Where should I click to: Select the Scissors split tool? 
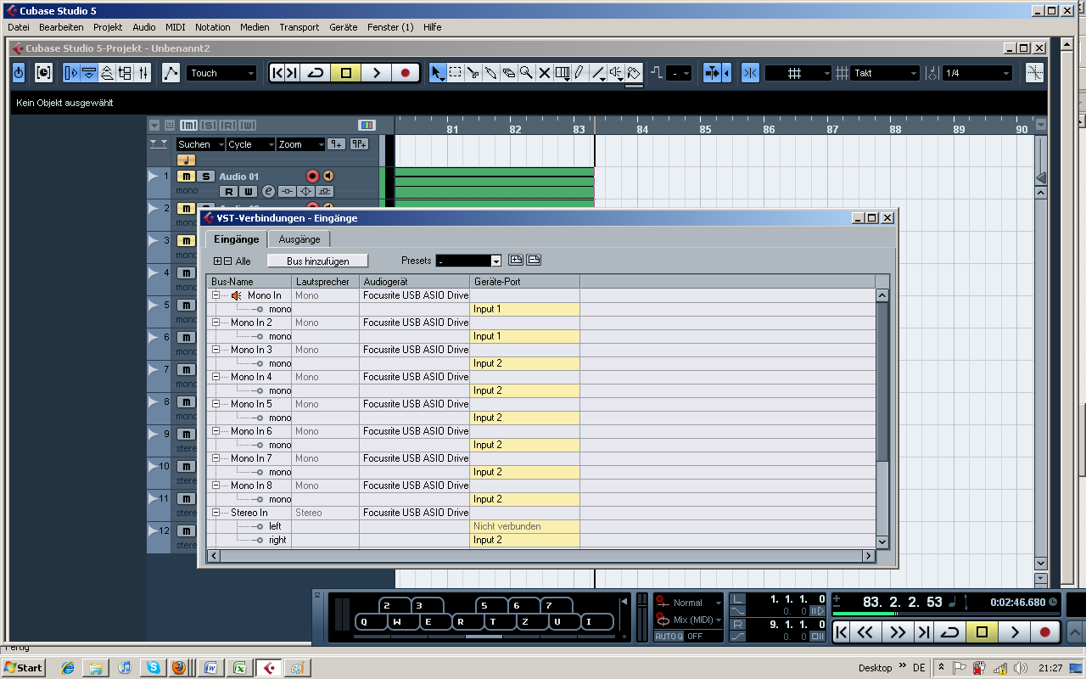pyautogui.click(x=473, y=73)
